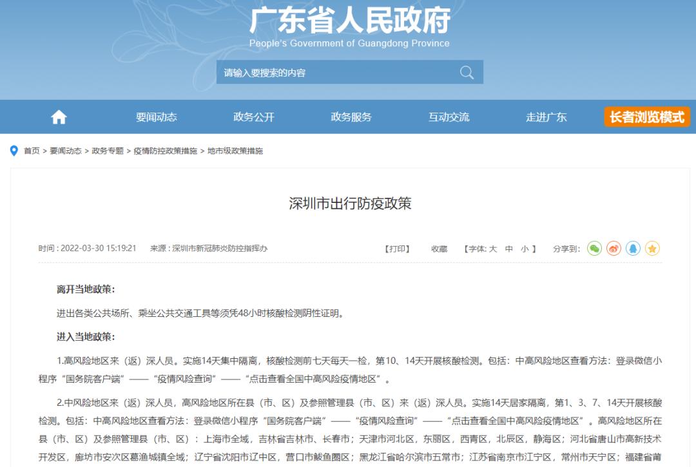696x467 pixels.
Task: Open the 要闻动态 navigation menu
Action: pyautogui.click(x=156, y=117)
